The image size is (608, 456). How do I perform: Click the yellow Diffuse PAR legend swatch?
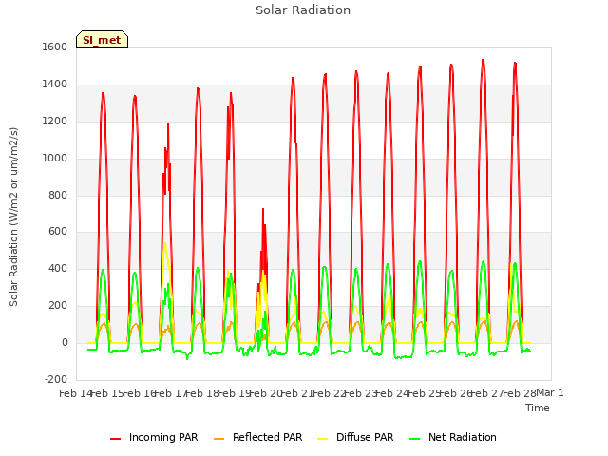[323, 439]
